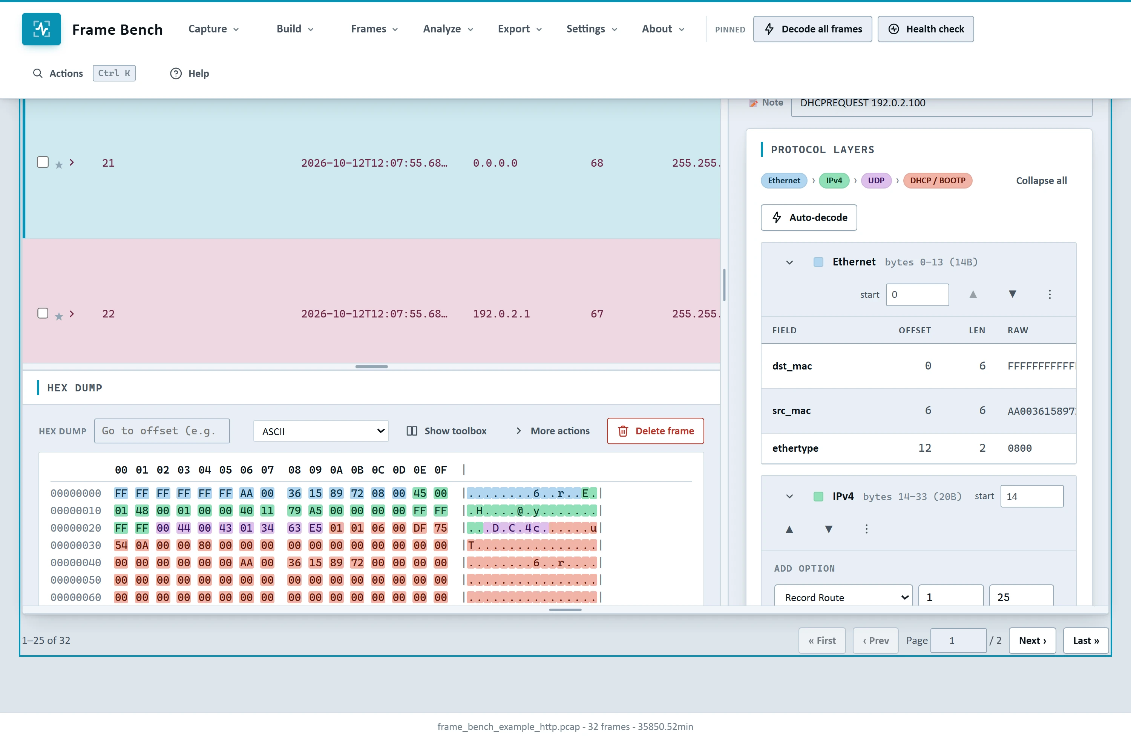Viewport: 1131px width, 739px height.
Task: Open the Settings menu
Action: (592, 29)
